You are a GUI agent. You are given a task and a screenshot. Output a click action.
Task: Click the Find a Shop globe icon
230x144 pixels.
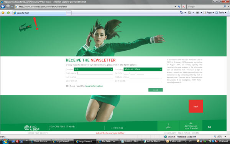pos(27,128)
